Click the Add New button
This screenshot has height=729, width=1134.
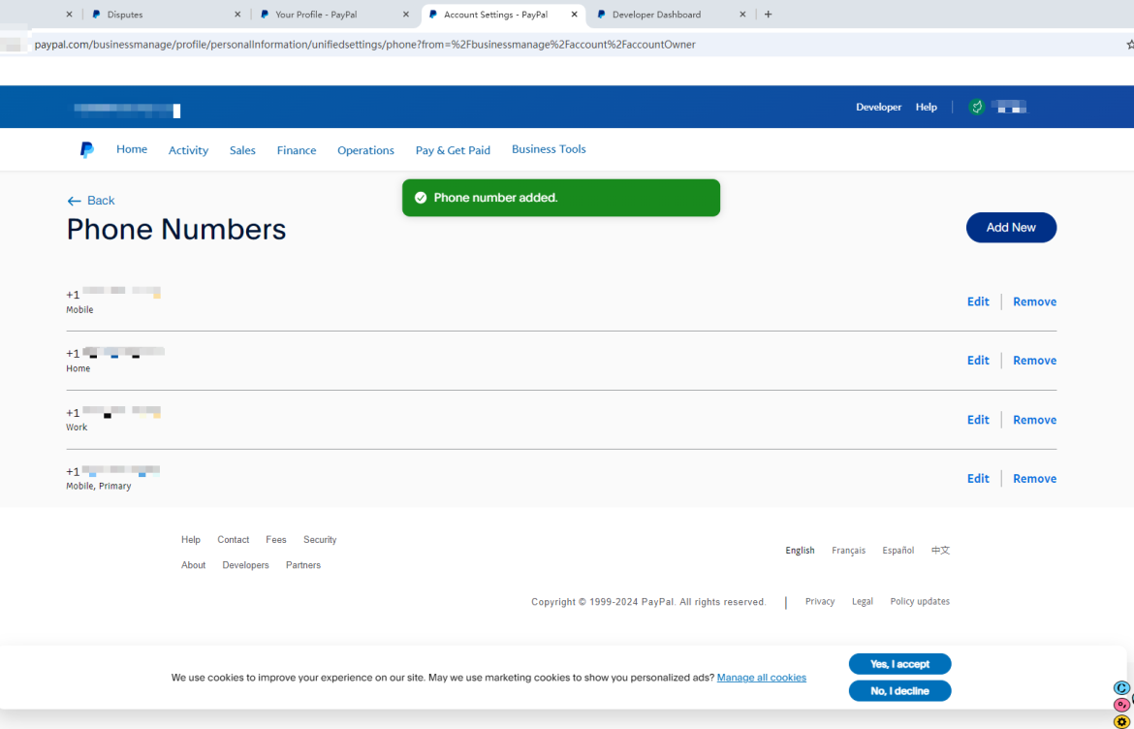click(1011, 228)
